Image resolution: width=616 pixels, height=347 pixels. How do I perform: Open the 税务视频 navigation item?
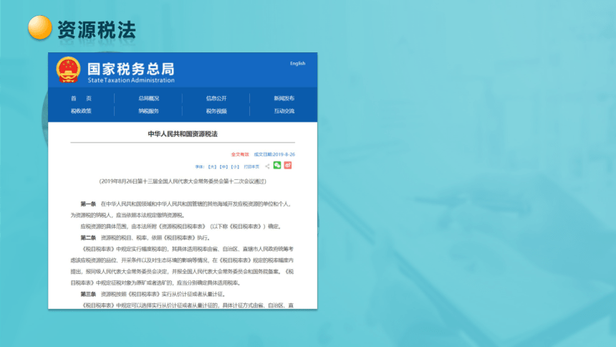216,111
